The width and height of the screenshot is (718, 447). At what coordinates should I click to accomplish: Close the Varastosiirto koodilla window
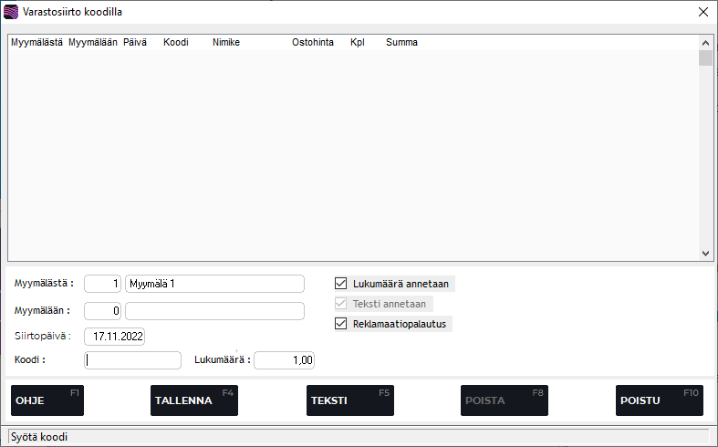[x=702, y=12]
